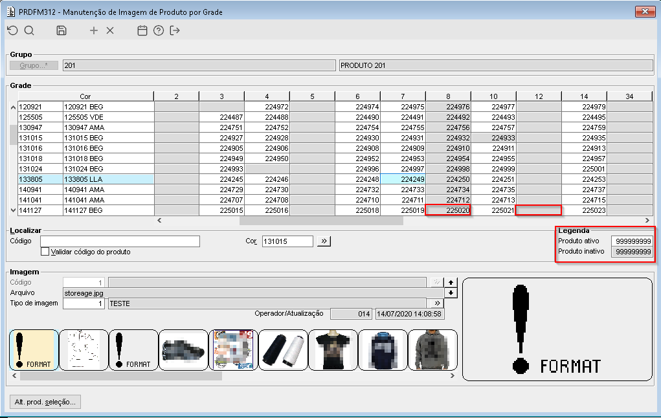Click the grid horizontal scrollbar thumb
Screen dimensions: 661x418
click(321, 221)
